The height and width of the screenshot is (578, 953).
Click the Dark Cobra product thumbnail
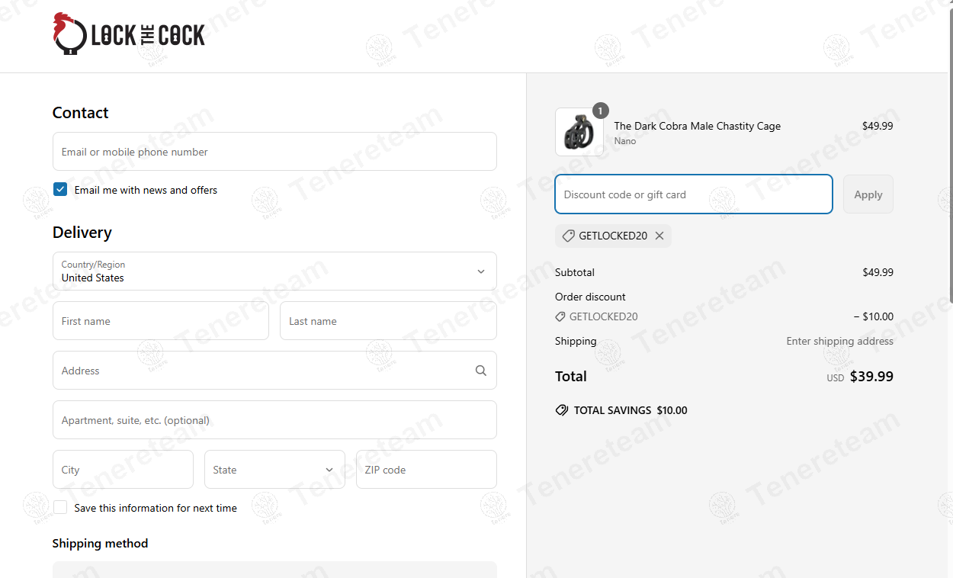[x=579, y=132]
